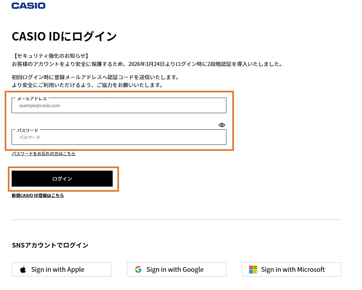Click the CASIO logo

[28, 6]
